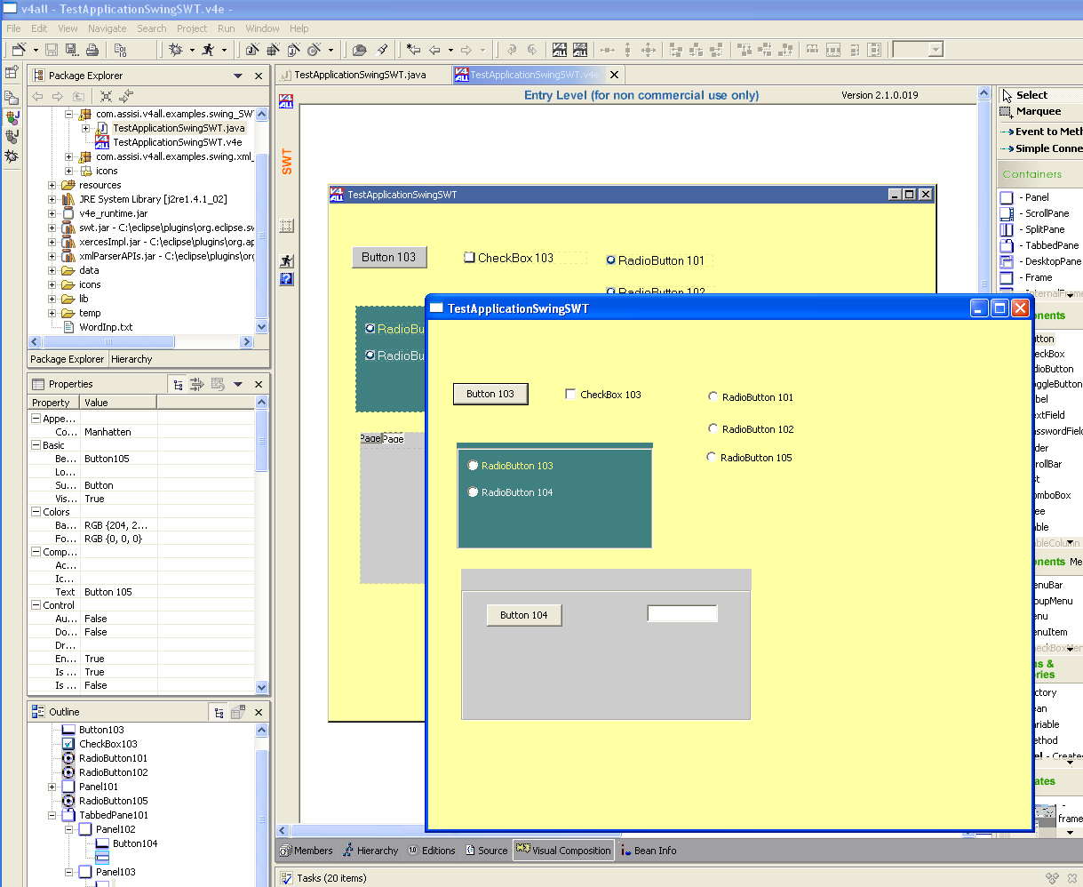Collapse the TabbedPane101 node in Outline
The height and width of the screenshot is (887, 1083).
(53, 815)
